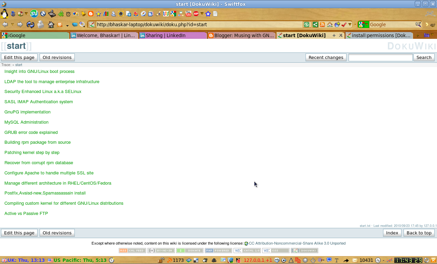Click the top Old revisions button
437x264 pixels.
(x=57, y=57)
